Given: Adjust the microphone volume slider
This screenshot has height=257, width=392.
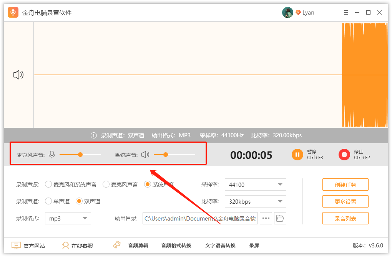Looking at the screenshot, I should [80, 155].
